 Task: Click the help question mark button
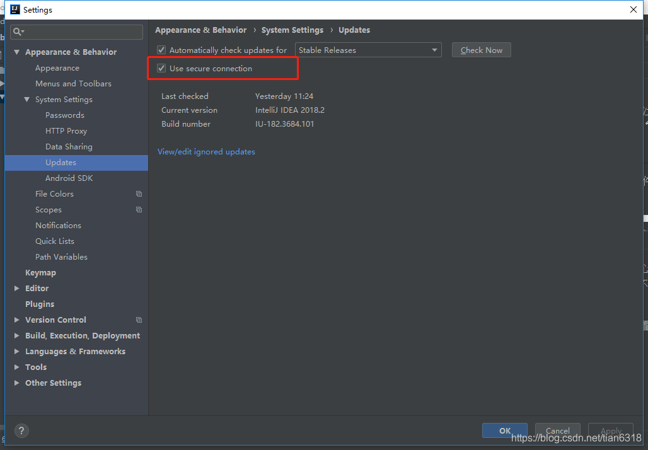pos(21,431)
